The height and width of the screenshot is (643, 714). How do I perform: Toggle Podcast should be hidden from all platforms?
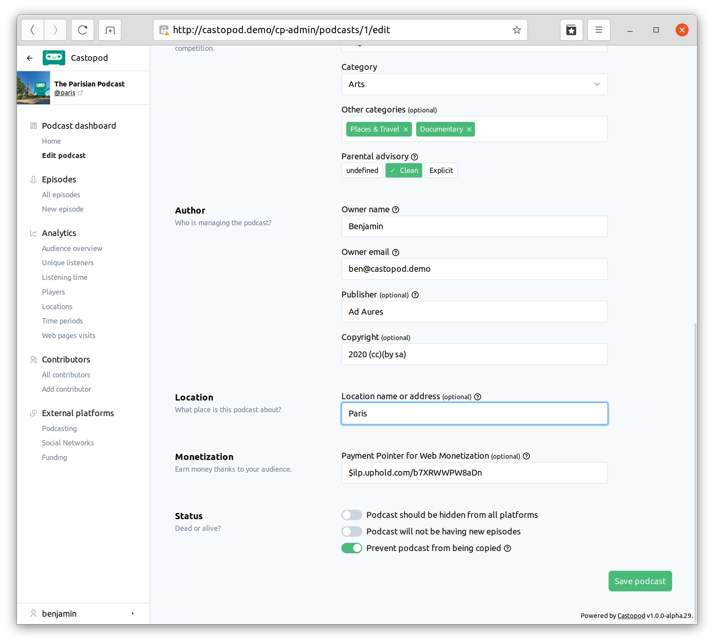click(x=352, y=515)
